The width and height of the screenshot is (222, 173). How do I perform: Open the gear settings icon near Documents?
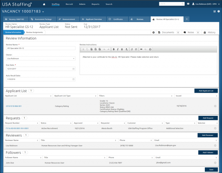click(x=153, y=32)
